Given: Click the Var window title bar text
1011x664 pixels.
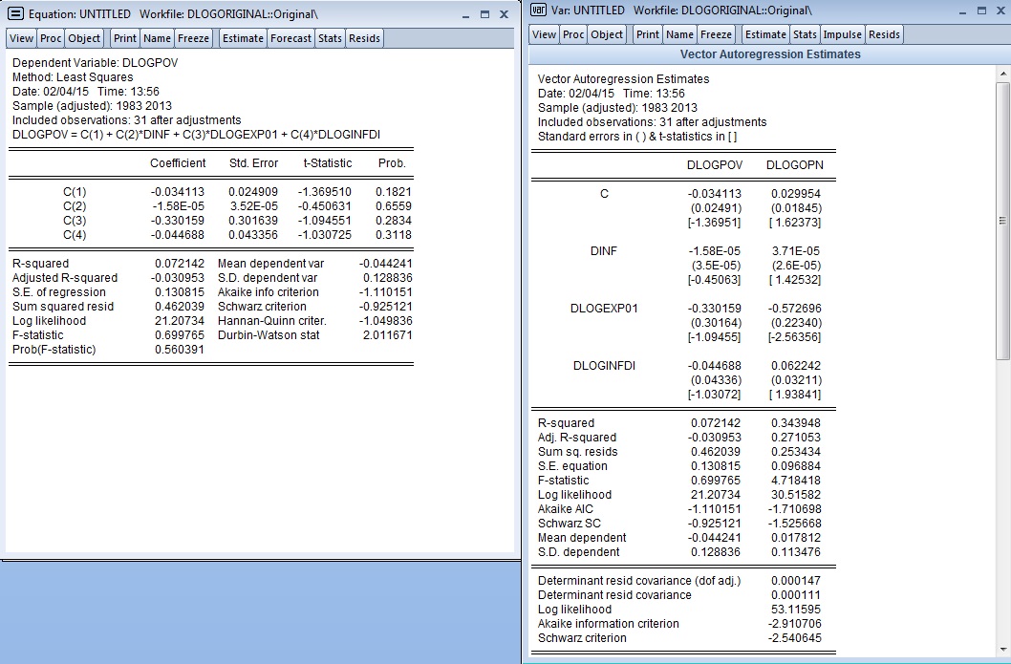Looking at the screenshot, I should tap(681, 11).
